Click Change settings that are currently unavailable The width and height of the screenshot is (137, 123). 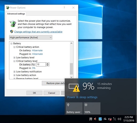click(x=38, y=32)
